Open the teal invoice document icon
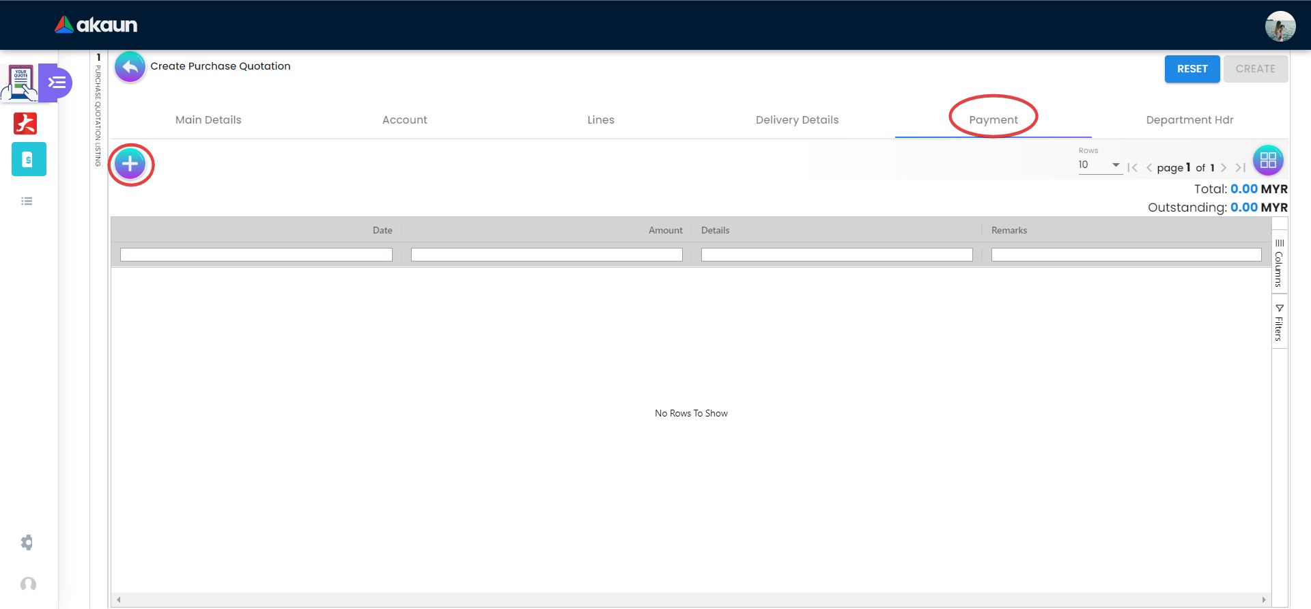This screenshot has width=1311, height=609. (29, 159)
